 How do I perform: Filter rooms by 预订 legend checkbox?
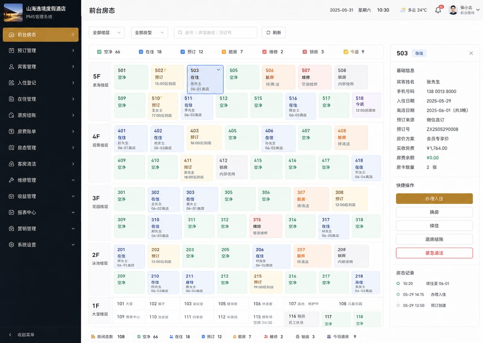click(183, 52)
